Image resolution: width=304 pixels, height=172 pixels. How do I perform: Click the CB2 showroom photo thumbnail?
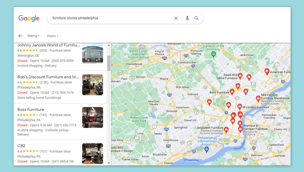[92, 154]
